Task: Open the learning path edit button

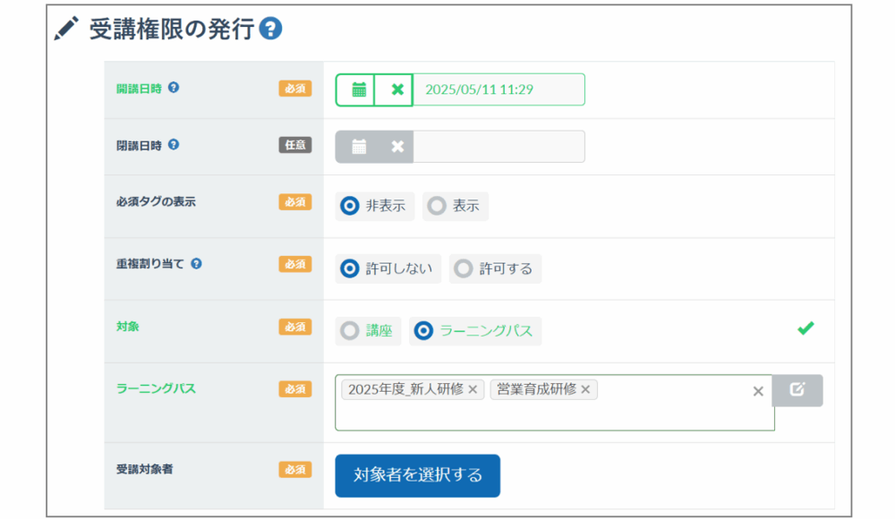Action: pos(797,390)
